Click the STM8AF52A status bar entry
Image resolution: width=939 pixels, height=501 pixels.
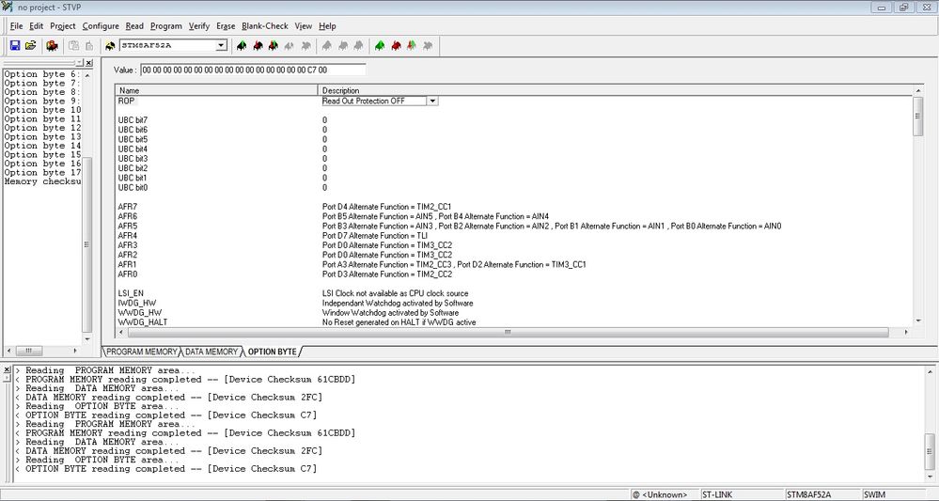tap(821, 495)
